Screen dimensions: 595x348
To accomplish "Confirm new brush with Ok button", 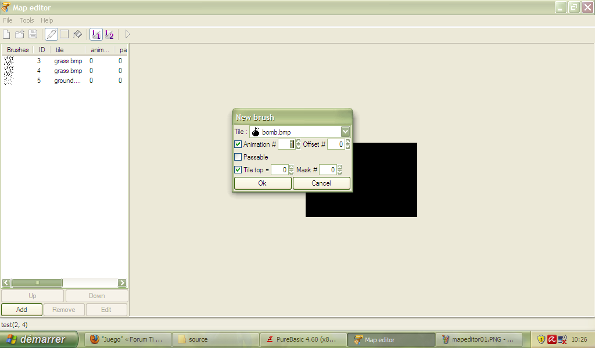I will (x=263, y=183).
